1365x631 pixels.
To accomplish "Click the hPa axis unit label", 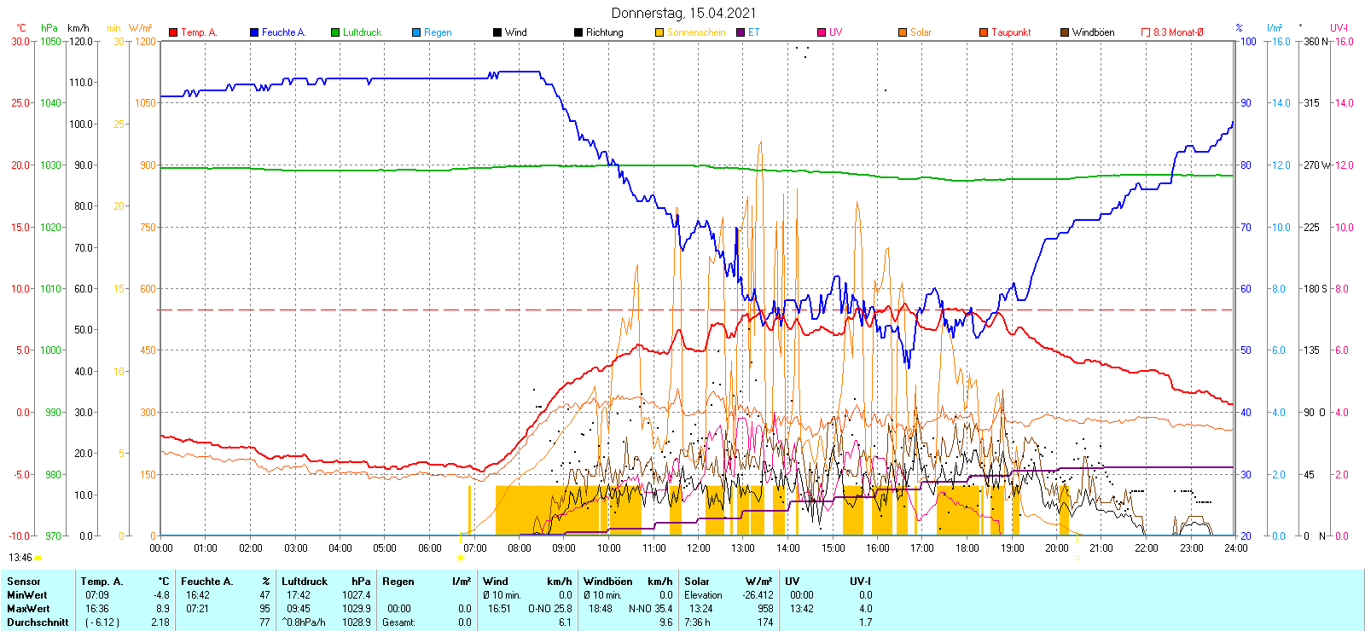I will click(x=49, y=28).
